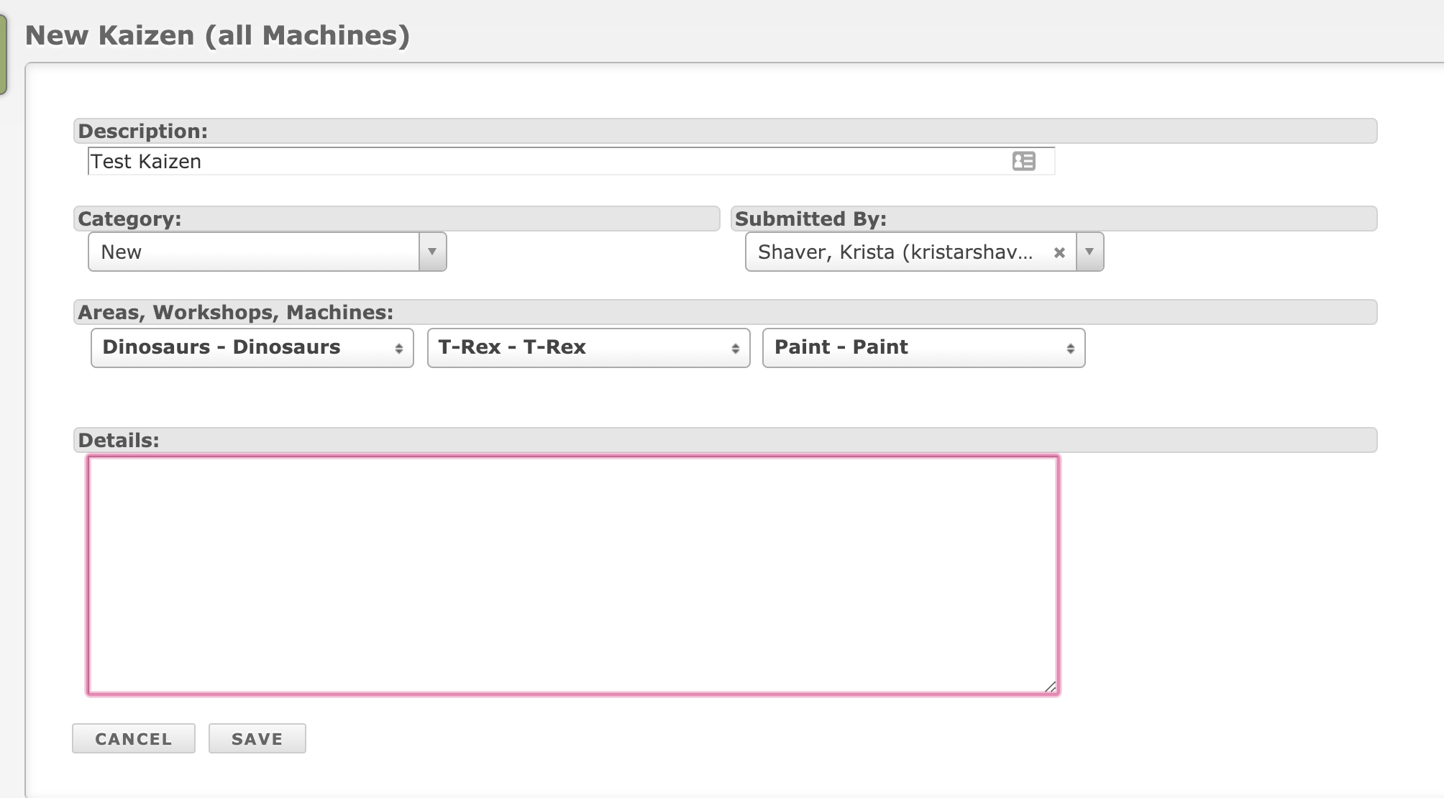1444x798 pixels.
Task: Click the Submitted By: label
Action: point(810,219)
